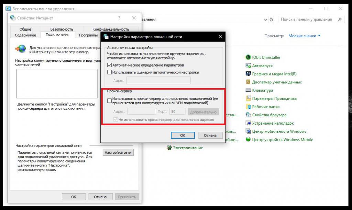Screen dimensions: 352x210
Task: Open the IObit Uninstaller icon
Action: [x=248, y=57]
